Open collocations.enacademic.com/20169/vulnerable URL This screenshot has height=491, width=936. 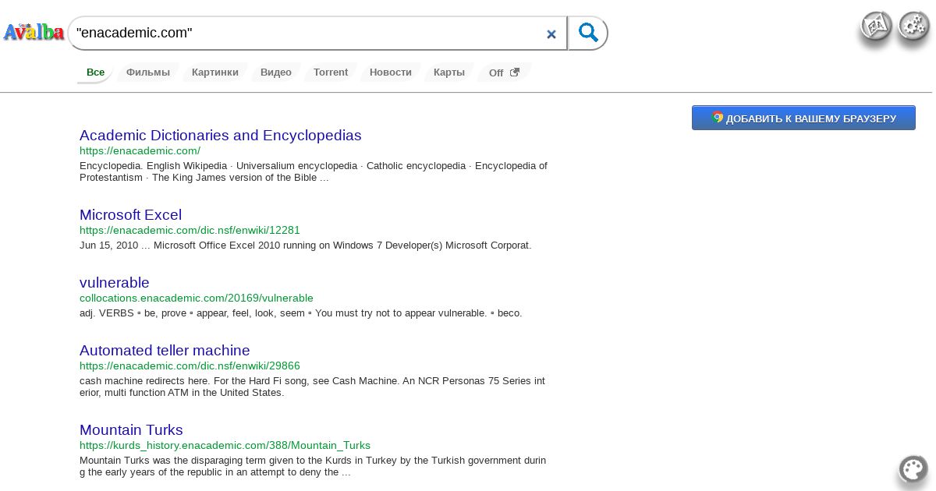click(x=197, y=298)
